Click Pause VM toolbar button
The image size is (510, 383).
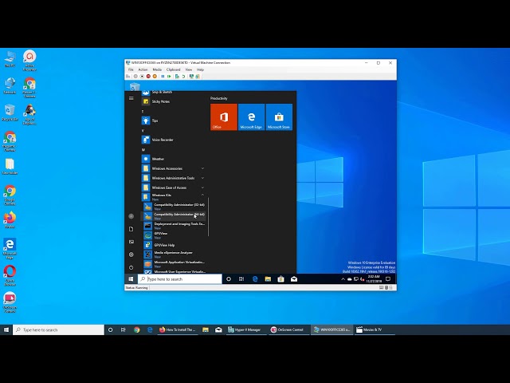(163, 77)
